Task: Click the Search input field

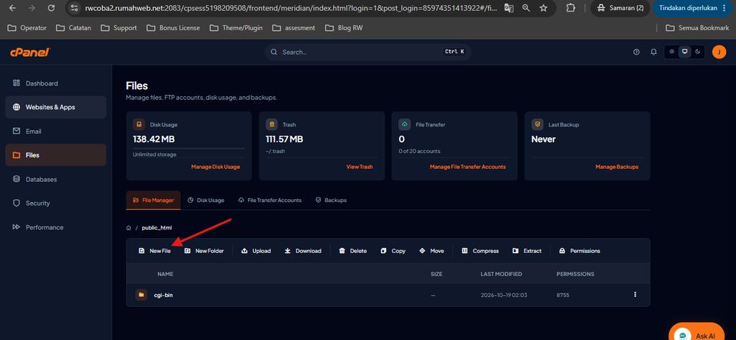Action: (x=368, y=52)
